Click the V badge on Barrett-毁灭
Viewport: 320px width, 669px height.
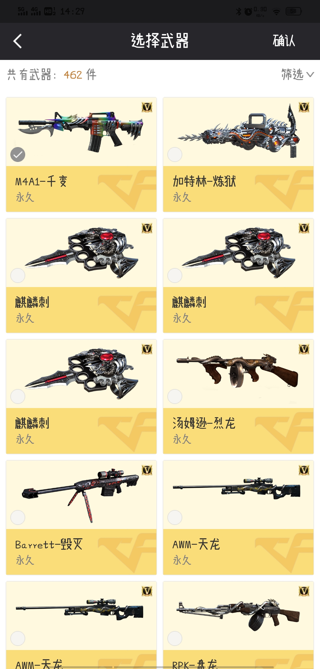147,470
